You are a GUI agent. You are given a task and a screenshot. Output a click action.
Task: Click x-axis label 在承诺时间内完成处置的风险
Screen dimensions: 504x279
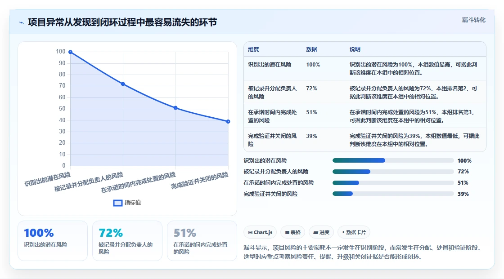pyautogui.click(x=138, y=182)
